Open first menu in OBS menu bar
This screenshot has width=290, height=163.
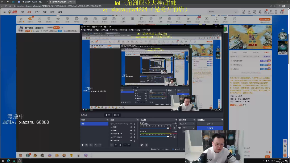click(83, 30)
